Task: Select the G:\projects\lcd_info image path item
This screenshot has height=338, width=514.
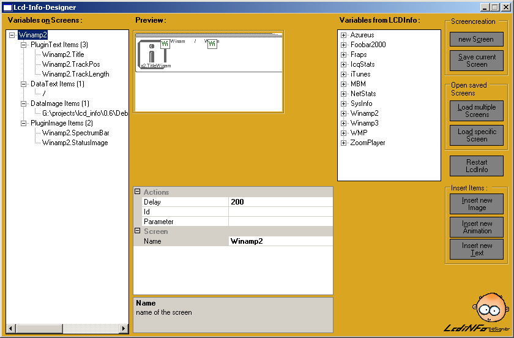Action: coord(85,113)
